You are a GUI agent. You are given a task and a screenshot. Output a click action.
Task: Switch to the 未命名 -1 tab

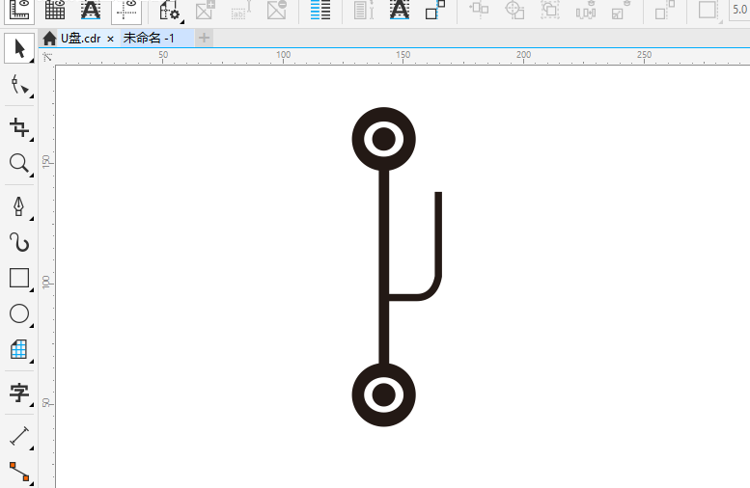click(149, 39)
